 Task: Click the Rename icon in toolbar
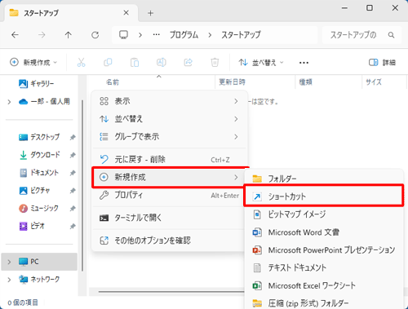tap(162, 63)
